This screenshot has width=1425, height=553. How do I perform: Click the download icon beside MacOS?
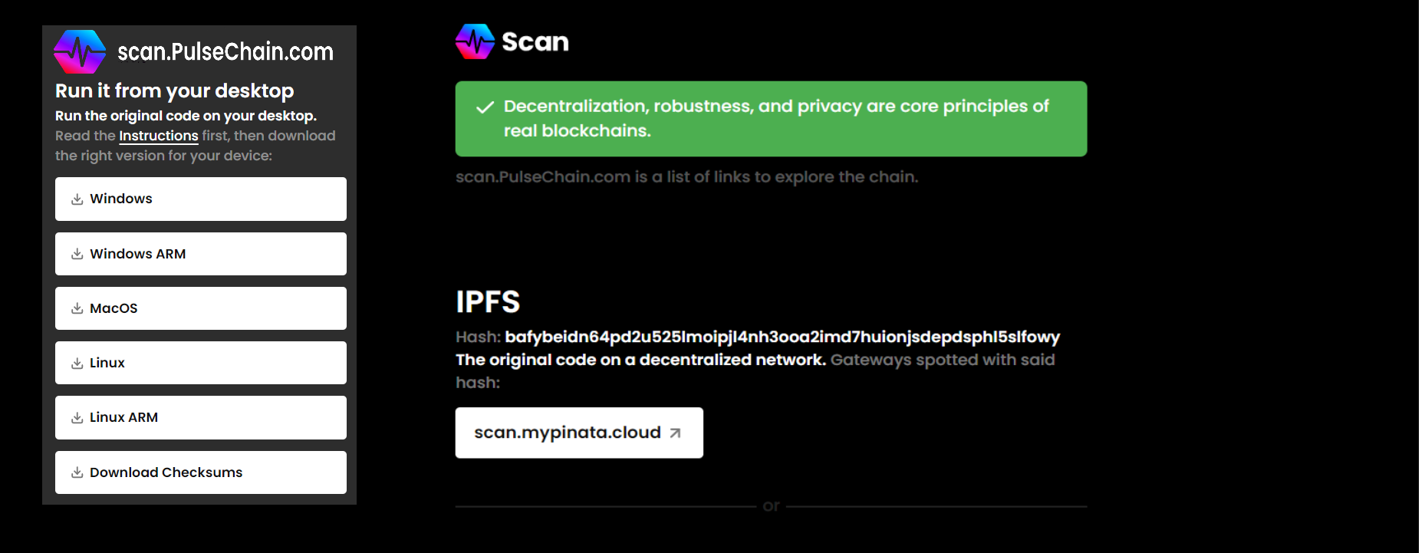click(77, 308)
